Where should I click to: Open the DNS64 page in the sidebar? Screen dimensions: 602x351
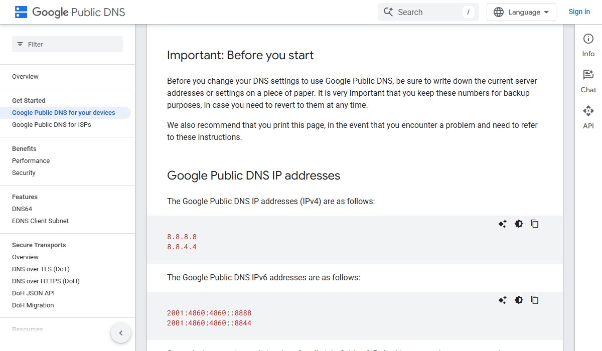coord(22,209)
